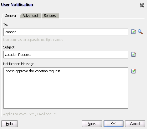Click the "Subject:" field label
Image resolution: width=147 pixels, height=129 pixels.
coord(9,47)
